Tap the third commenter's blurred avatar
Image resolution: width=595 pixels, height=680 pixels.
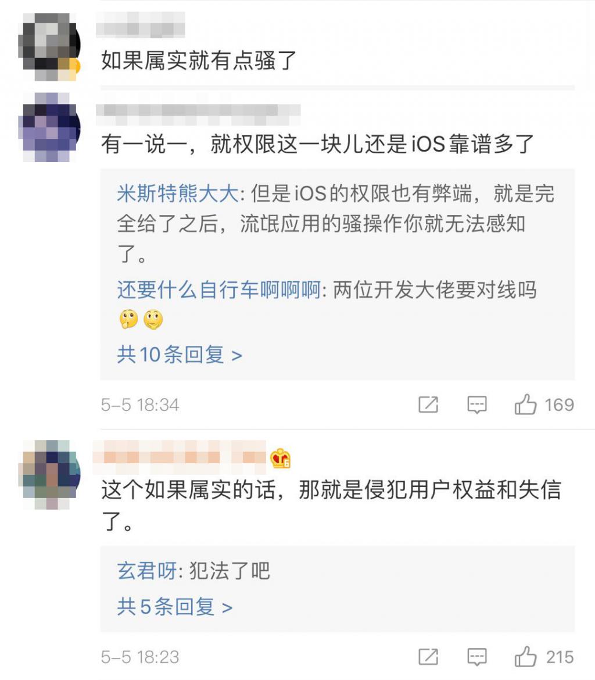pos(49,474)
